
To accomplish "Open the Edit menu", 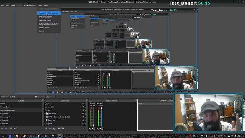I will click(x=7, y=5).
